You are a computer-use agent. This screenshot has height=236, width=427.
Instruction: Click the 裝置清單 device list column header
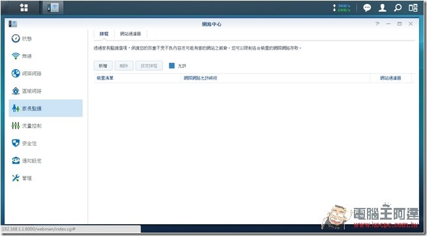point(137,78)
